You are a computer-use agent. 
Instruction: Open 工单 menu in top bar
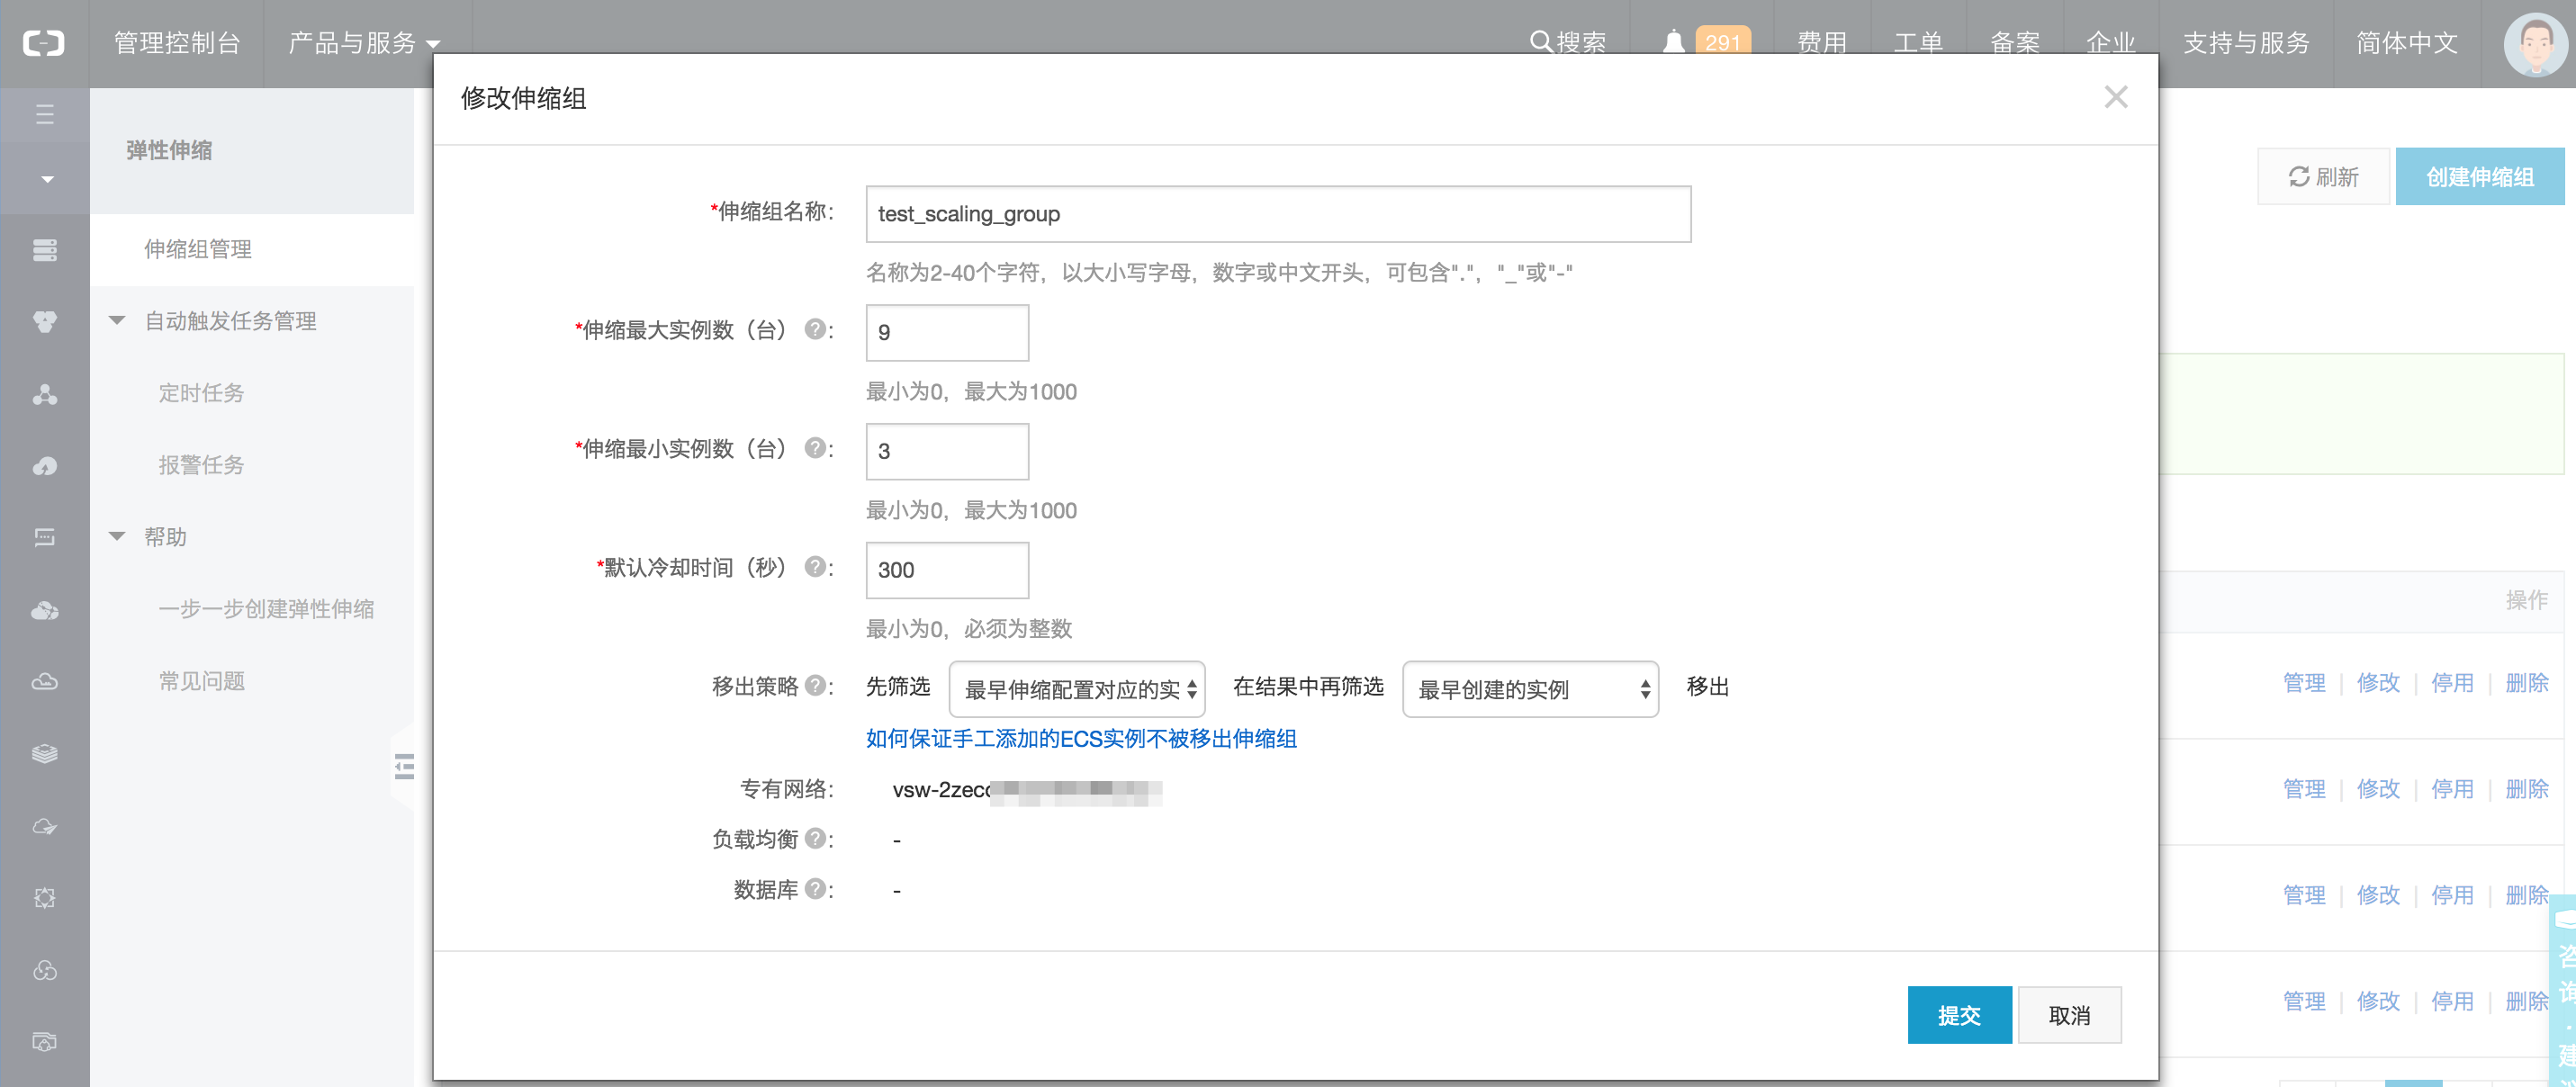(x=1918, y=43)
